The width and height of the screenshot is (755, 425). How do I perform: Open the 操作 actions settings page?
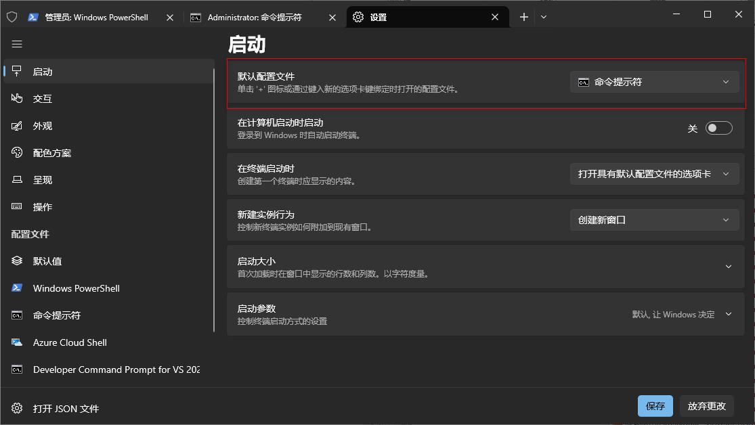pyautogui.click(x=42, y=206)
